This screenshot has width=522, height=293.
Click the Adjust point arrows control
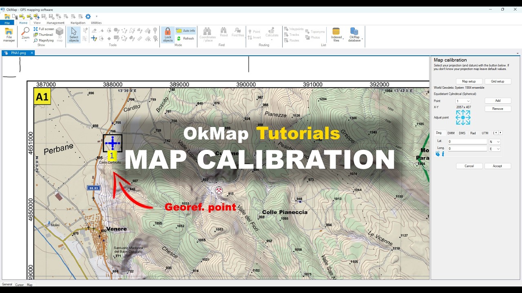click(x=463, y=118)
